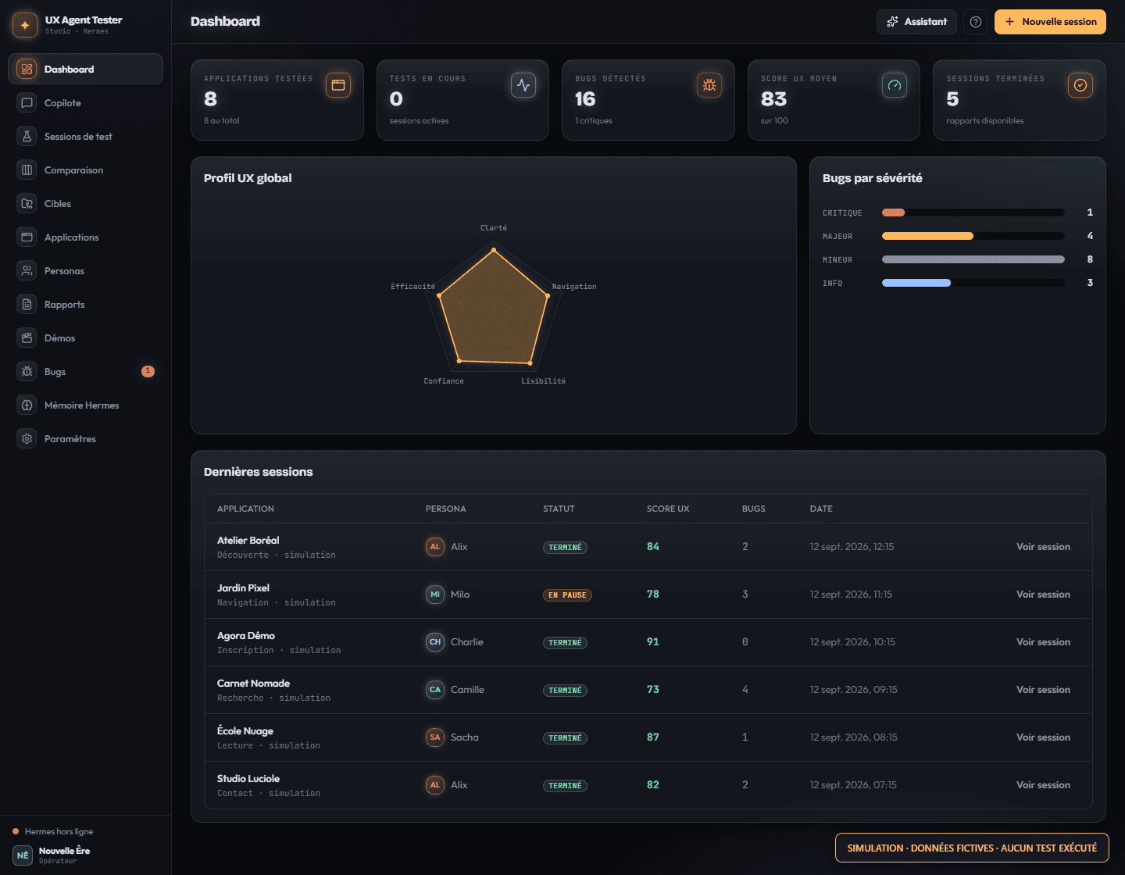Open Voir session for Studio Luciole

pyautogui.click(x=1043, y=785)
